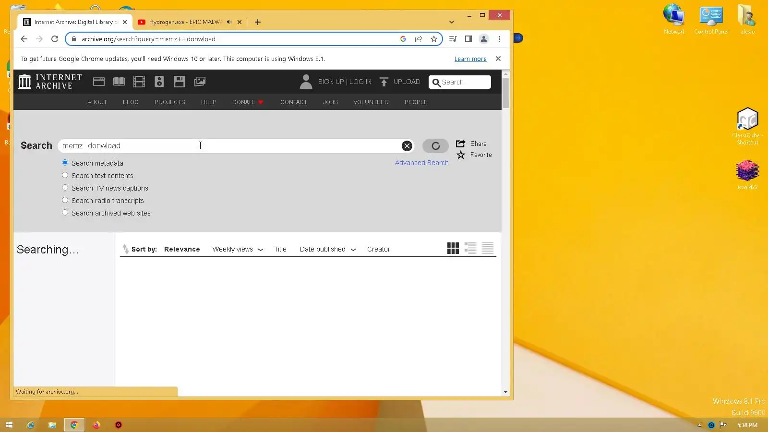Click the Share button
Image resolution: width=768 pixels, height=432 pixels.
[x=471, y=144]
